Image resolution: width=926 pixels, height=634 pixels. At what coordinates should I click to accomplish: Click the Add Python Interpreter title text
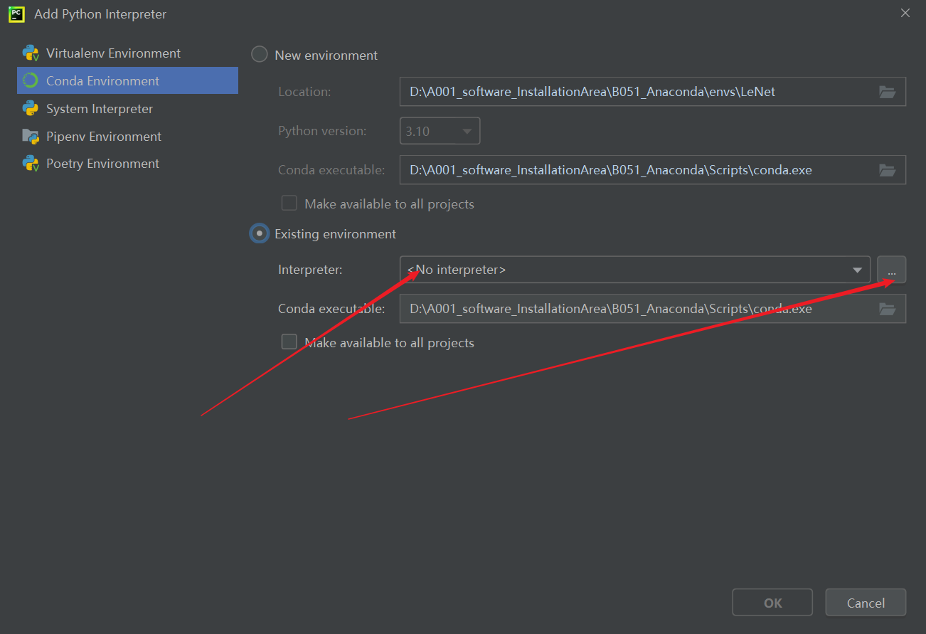point(100,14)
